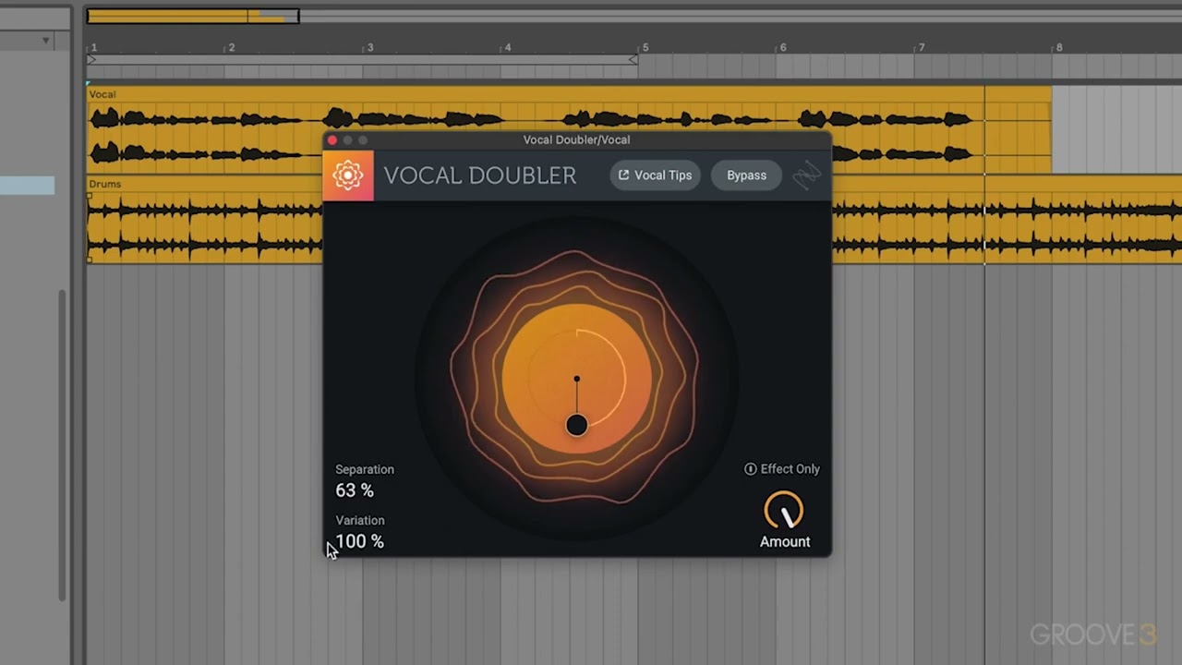
Task: Click the loop brace end marker
Action: coord(633,59)
